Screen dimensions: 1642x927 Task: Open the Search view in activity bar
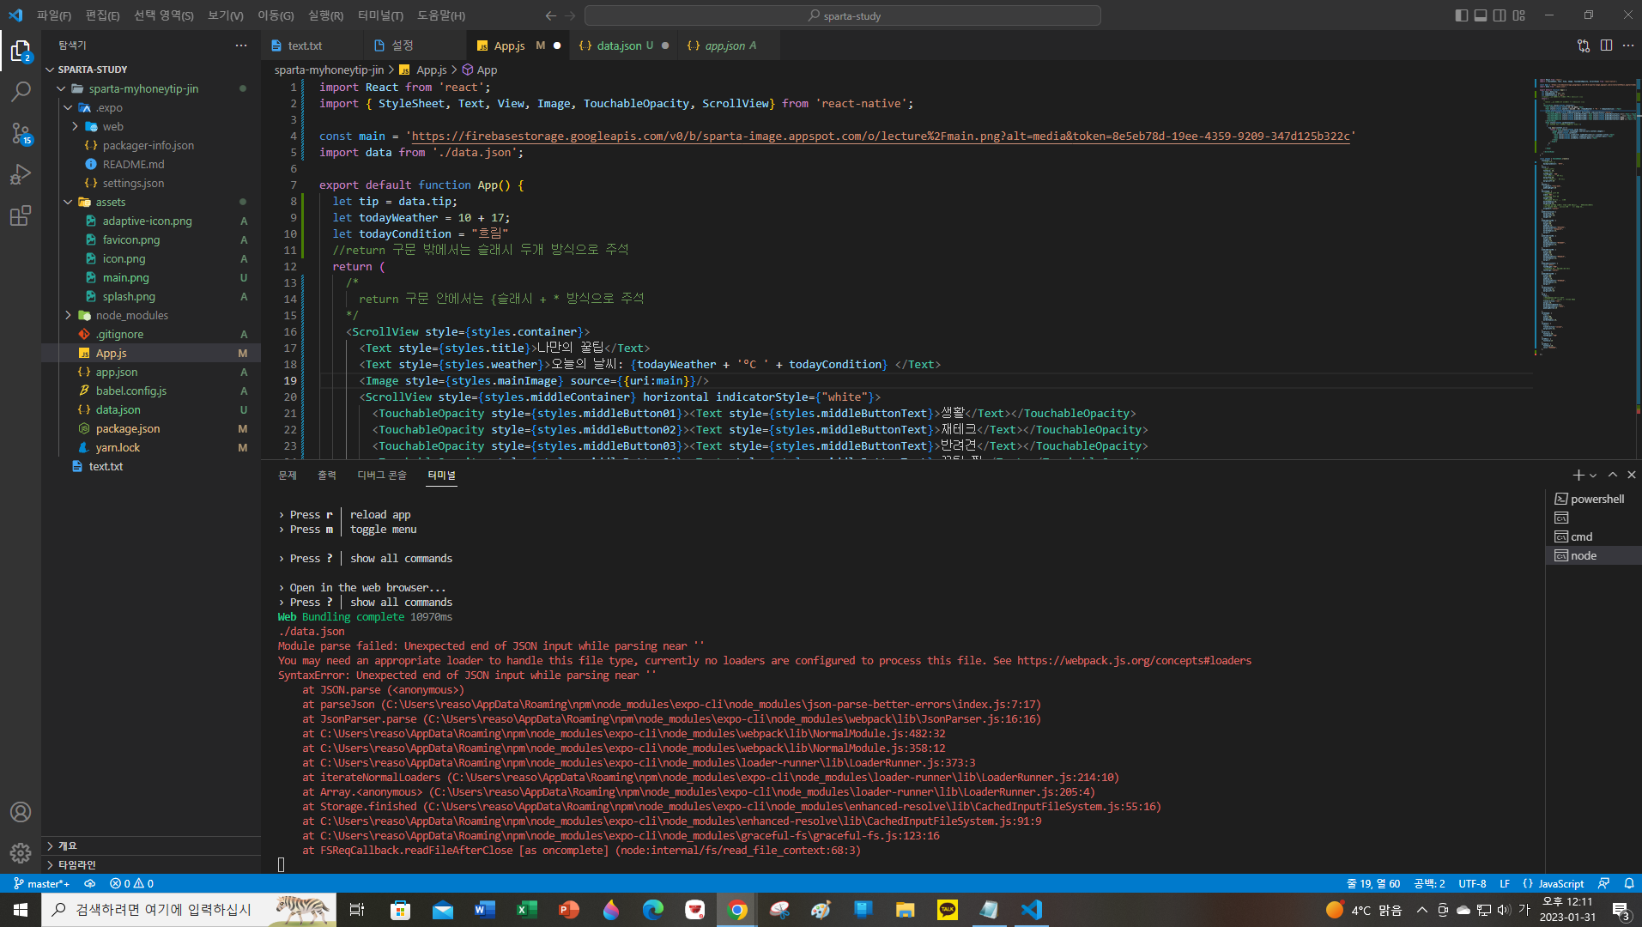pyautogui.click(x=21, y=91)
